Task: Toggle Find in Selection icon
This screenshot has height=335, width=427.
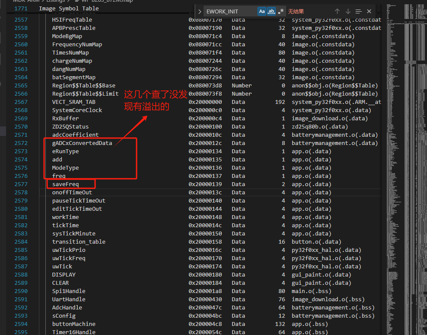Action: click(358, 11)
